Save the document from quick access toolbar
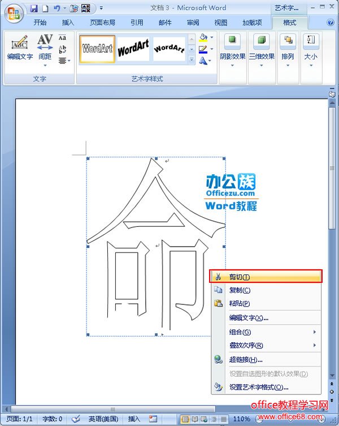Screen dimensions: 339x426 point(34,8)
